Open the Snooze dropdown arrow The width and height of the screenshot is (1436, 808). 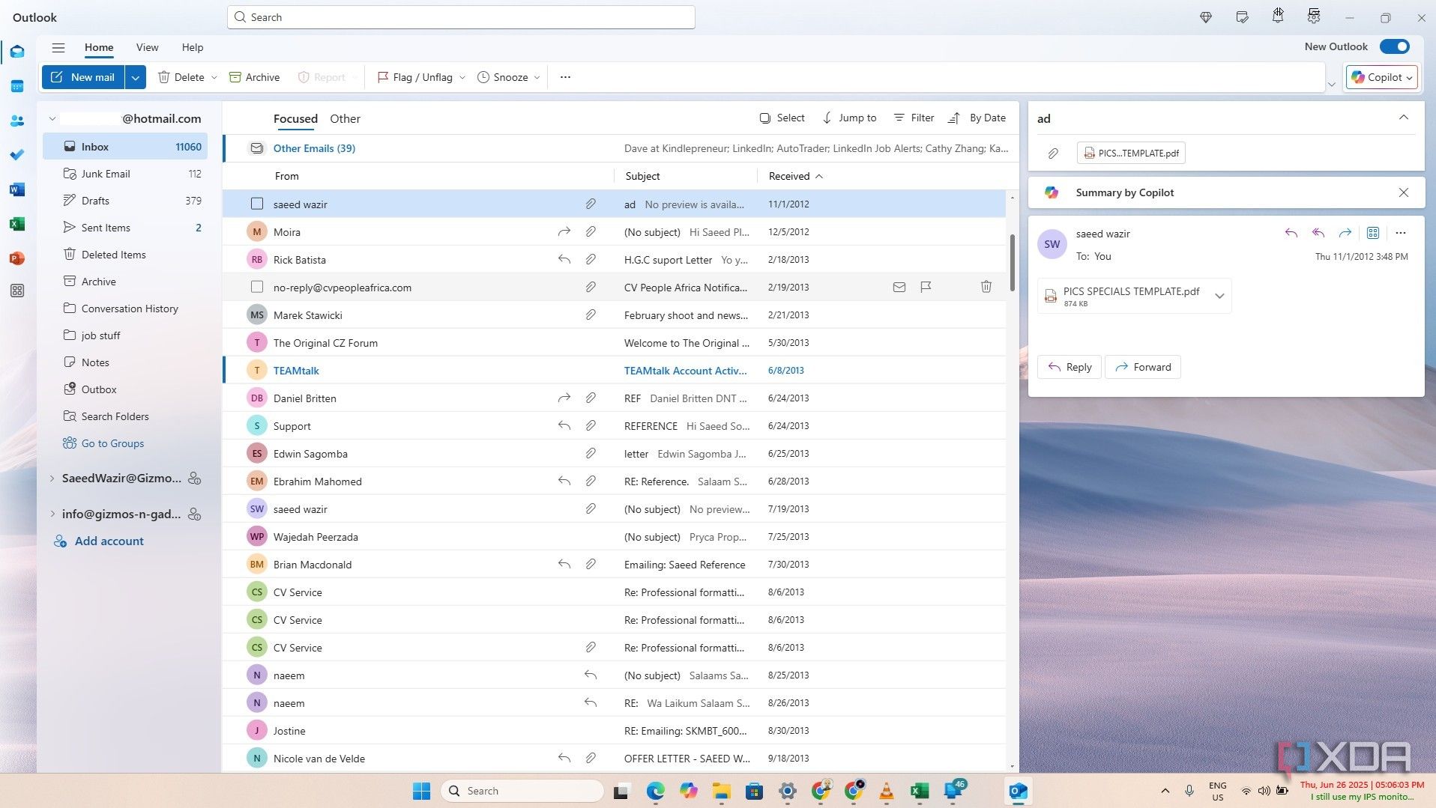pos(537,77)
